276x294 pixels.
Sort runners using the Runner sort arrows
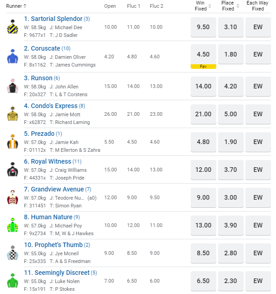tap(25, 6)
